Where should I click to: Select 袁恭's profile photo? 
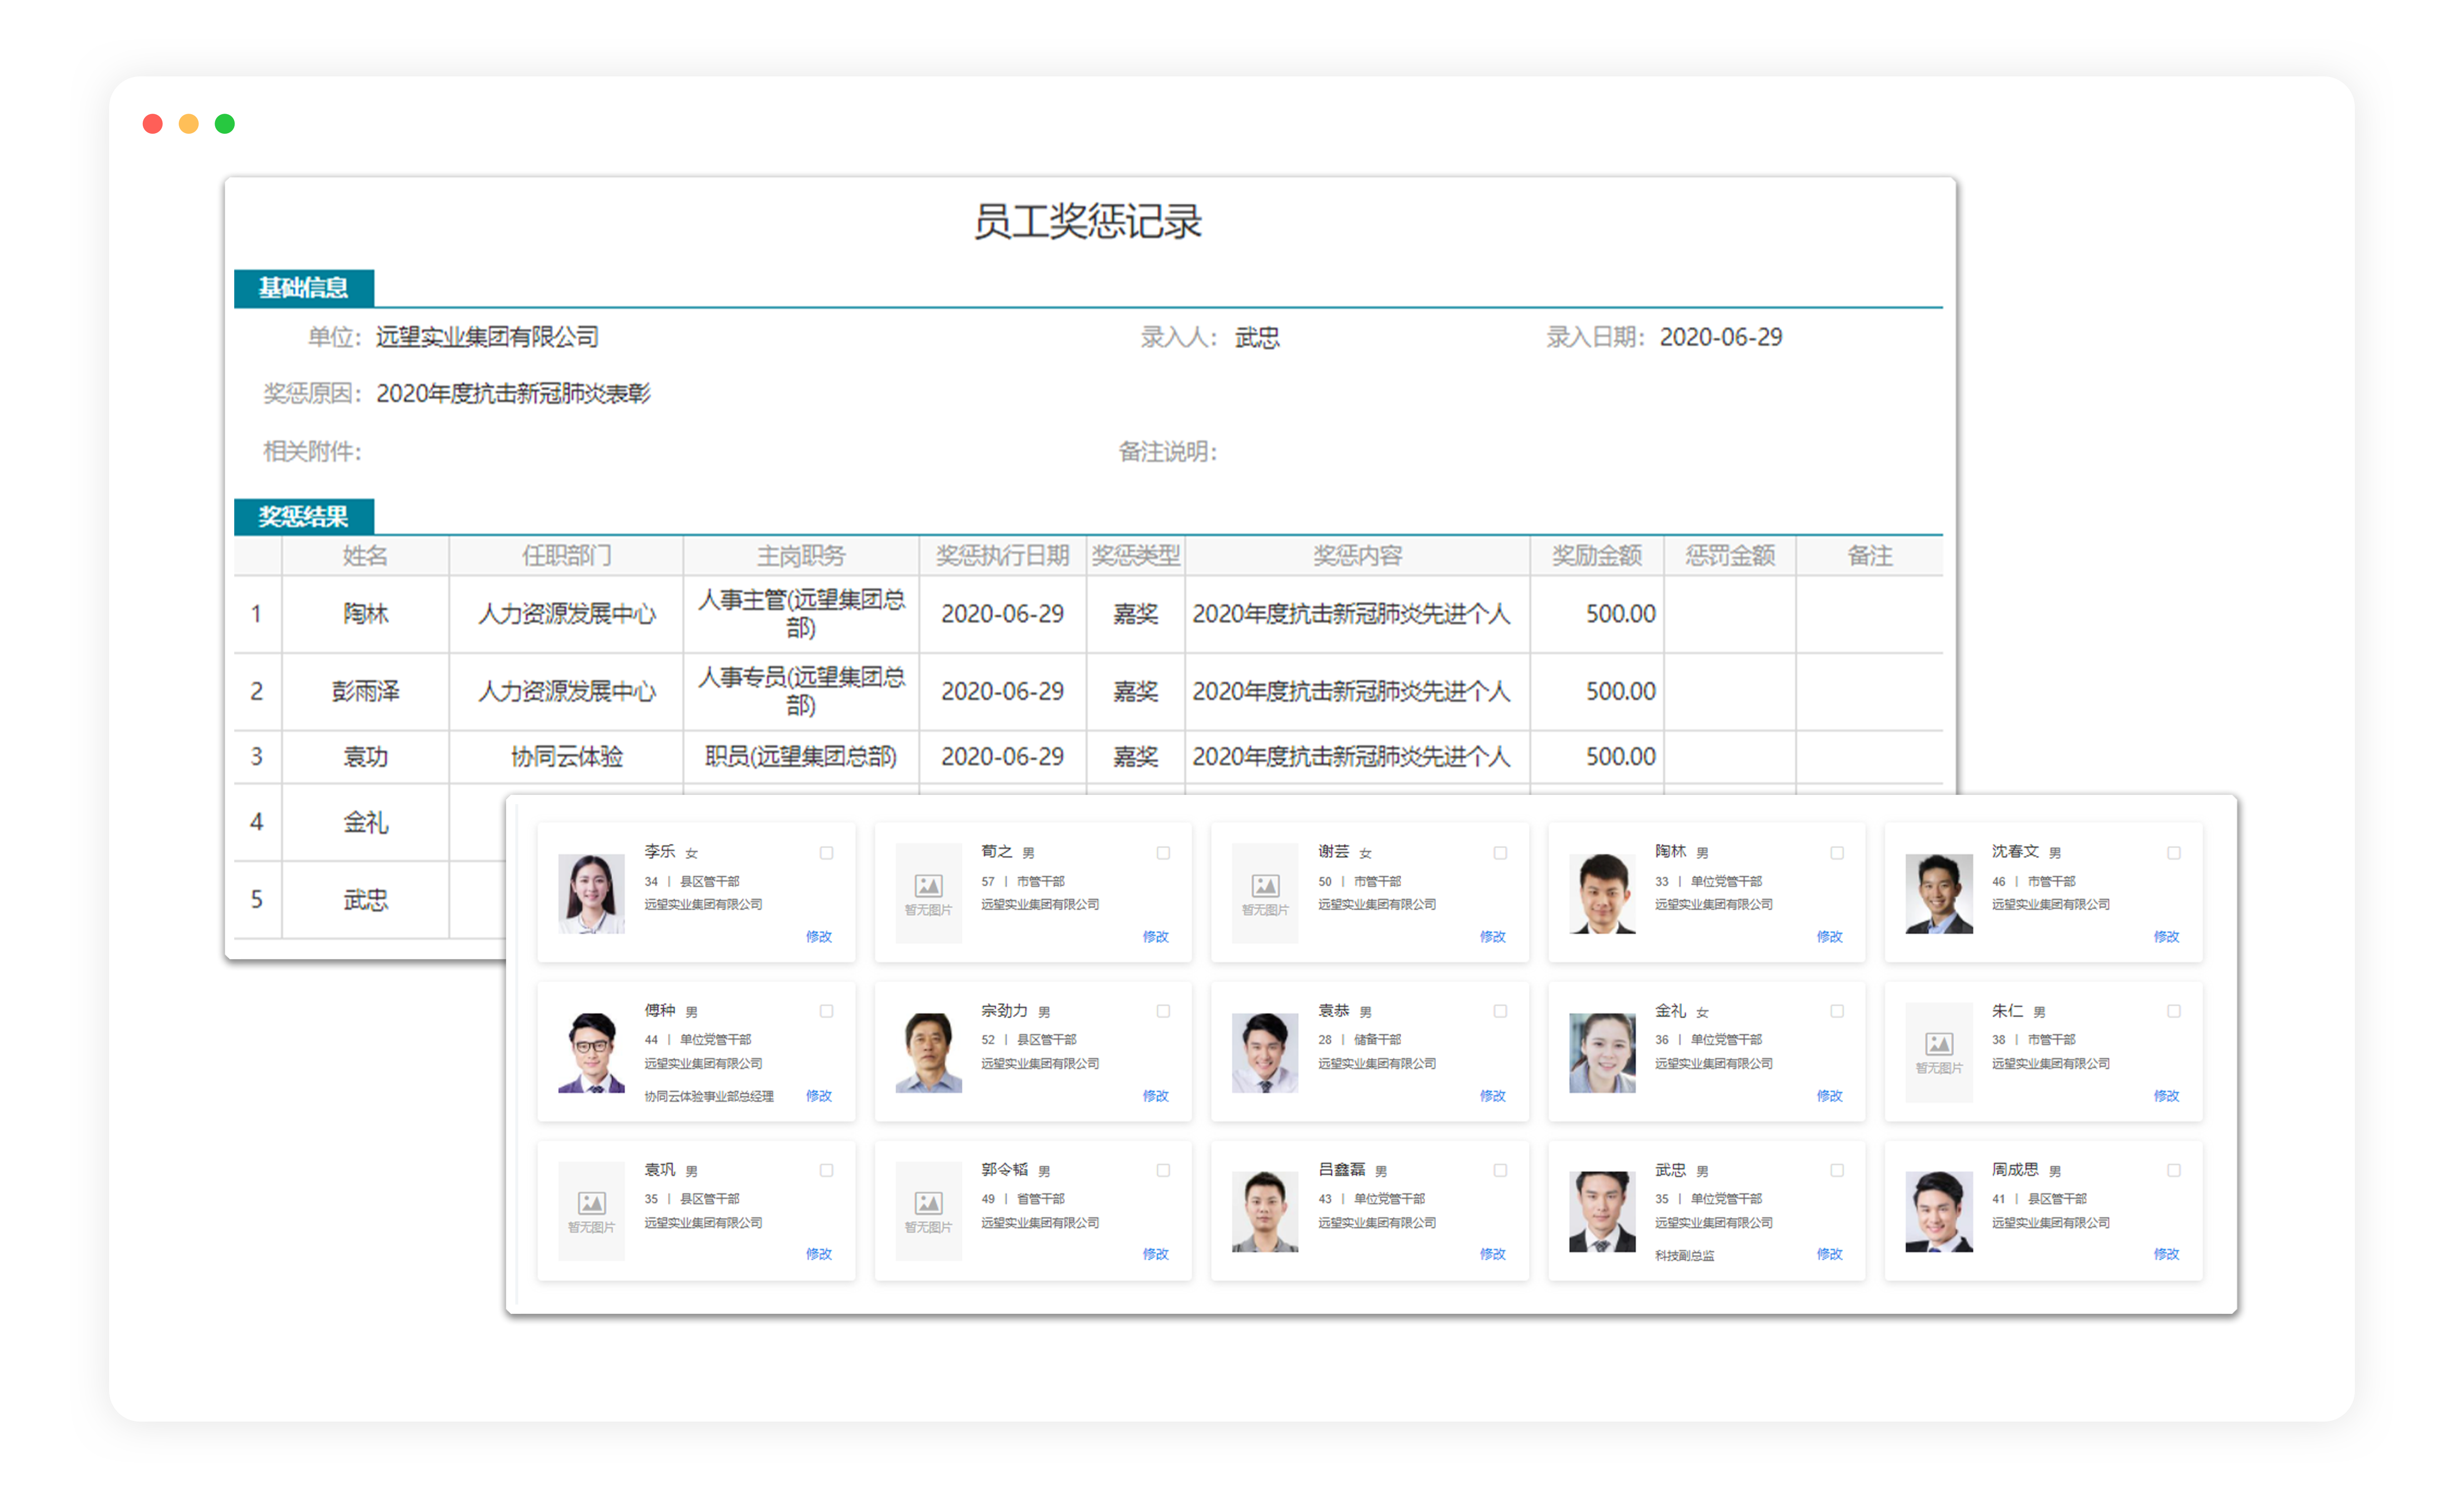(1265, 1052)
